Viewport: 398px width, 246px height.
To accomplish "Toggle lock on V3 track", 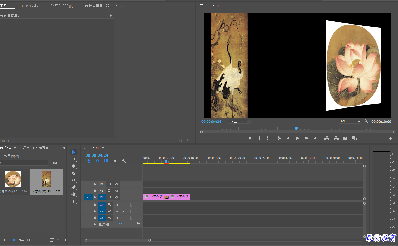I will [x=95, y=184].
